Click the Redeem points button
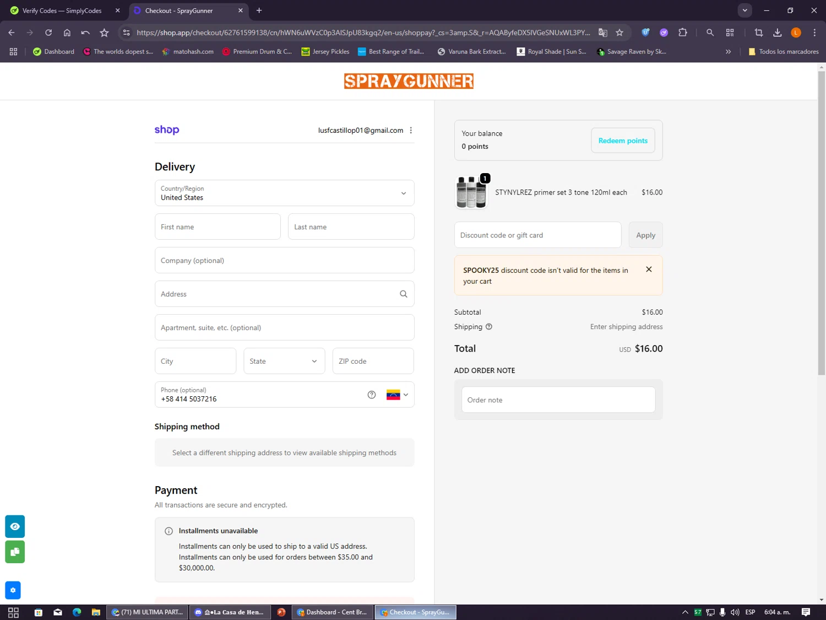Image resolution: width=826 pixels, height=620 pixels. click(x=623, y=141)
